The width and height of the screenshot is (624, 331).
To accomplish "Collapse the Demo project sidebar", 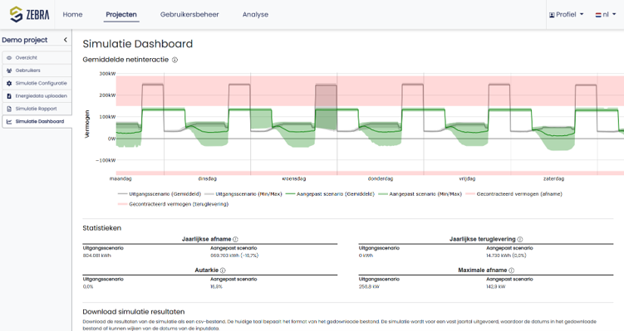I will click(66, 40).
